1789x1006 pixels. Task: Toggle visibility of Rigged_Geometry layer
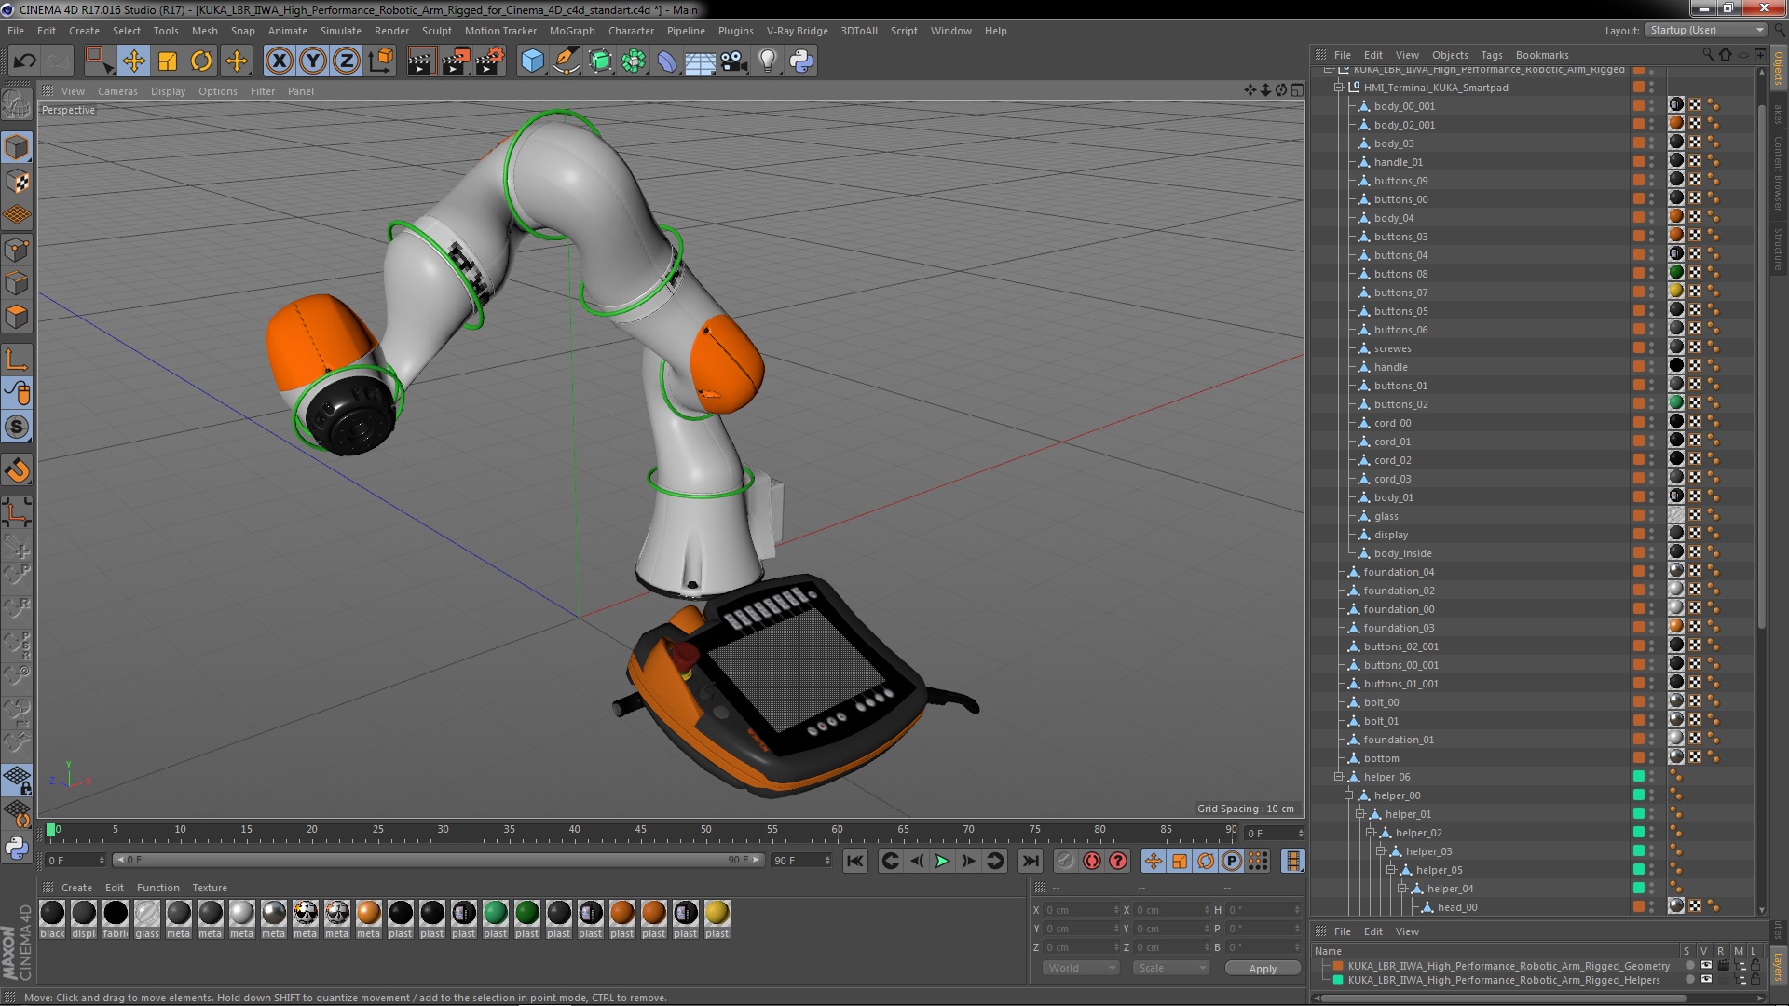tap(1705, 966)
